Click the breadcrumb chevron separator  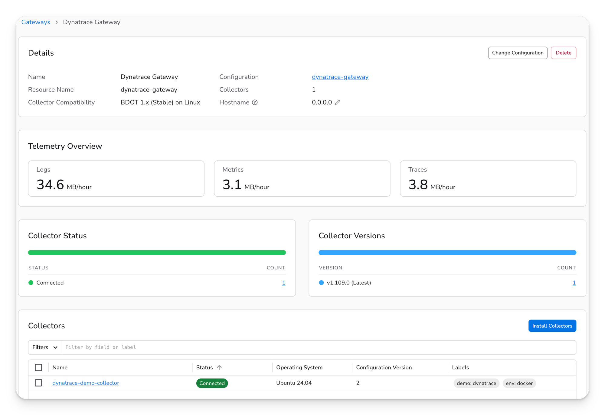point(57,22)
